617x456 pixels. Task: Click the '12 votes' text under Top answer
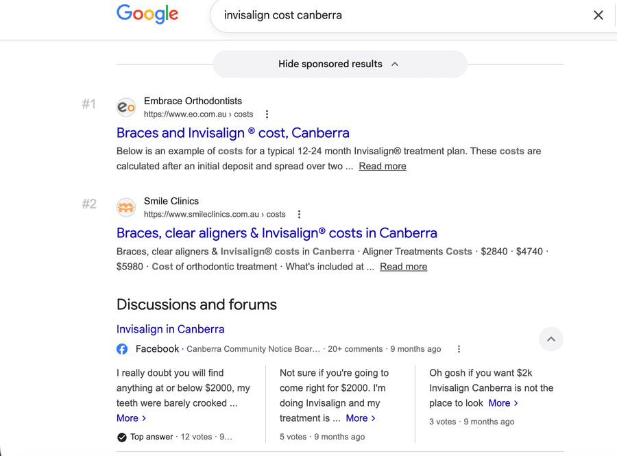tap(196, 437)
